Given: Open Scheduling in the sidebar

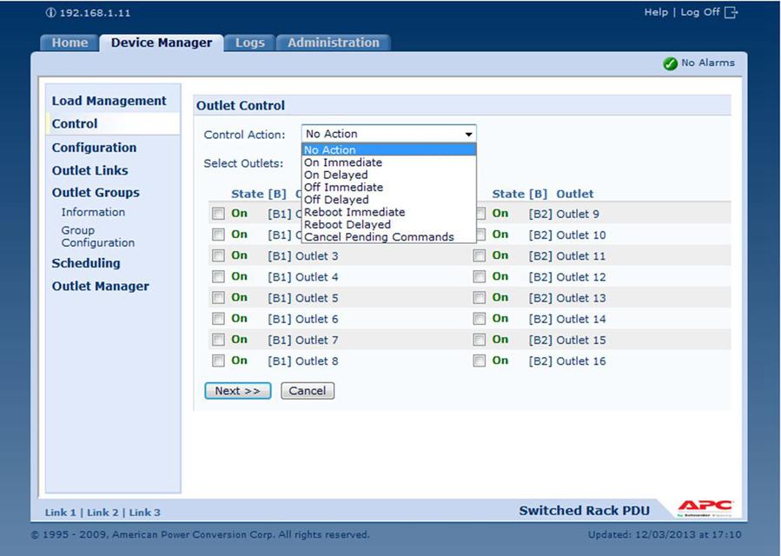Looking at the screenshot, I should coord(86,263).
